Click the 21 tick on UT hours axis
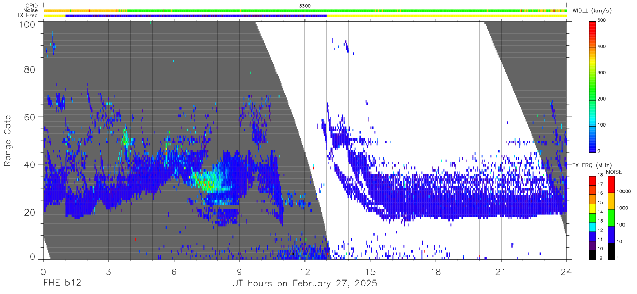 pyautogui.click(x=501, y=272)
